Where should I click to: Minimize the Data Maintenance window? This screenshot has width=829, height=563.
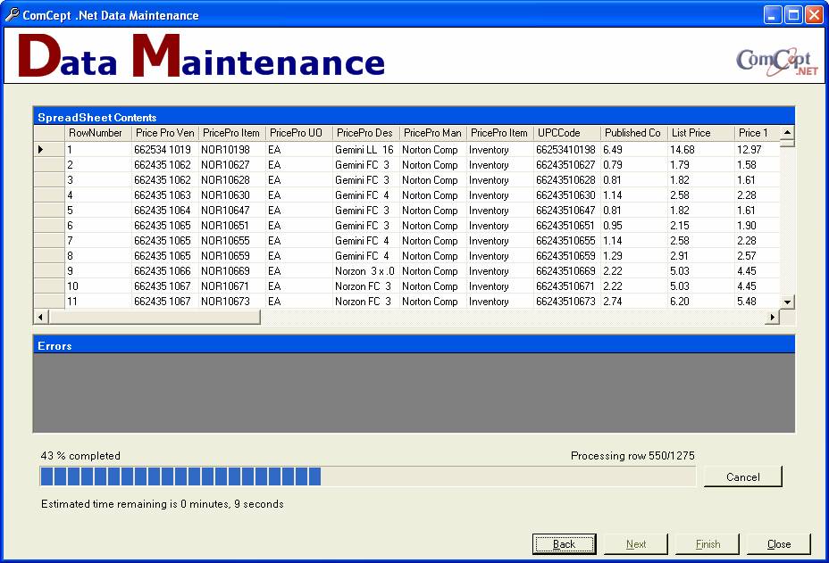coord(772,15)
